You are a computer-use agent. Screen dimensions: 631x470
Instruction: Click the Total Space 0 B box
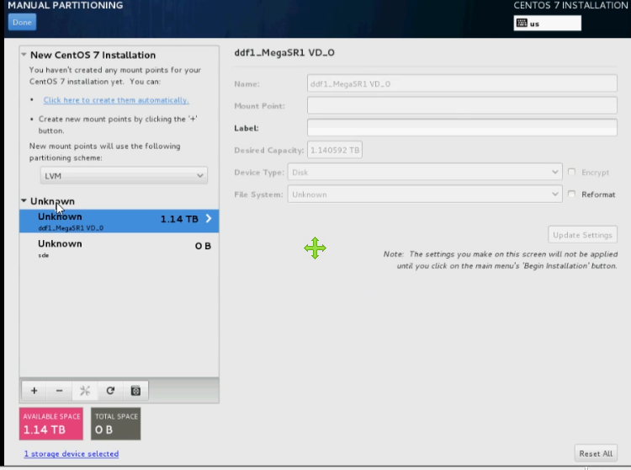(116, 424)
